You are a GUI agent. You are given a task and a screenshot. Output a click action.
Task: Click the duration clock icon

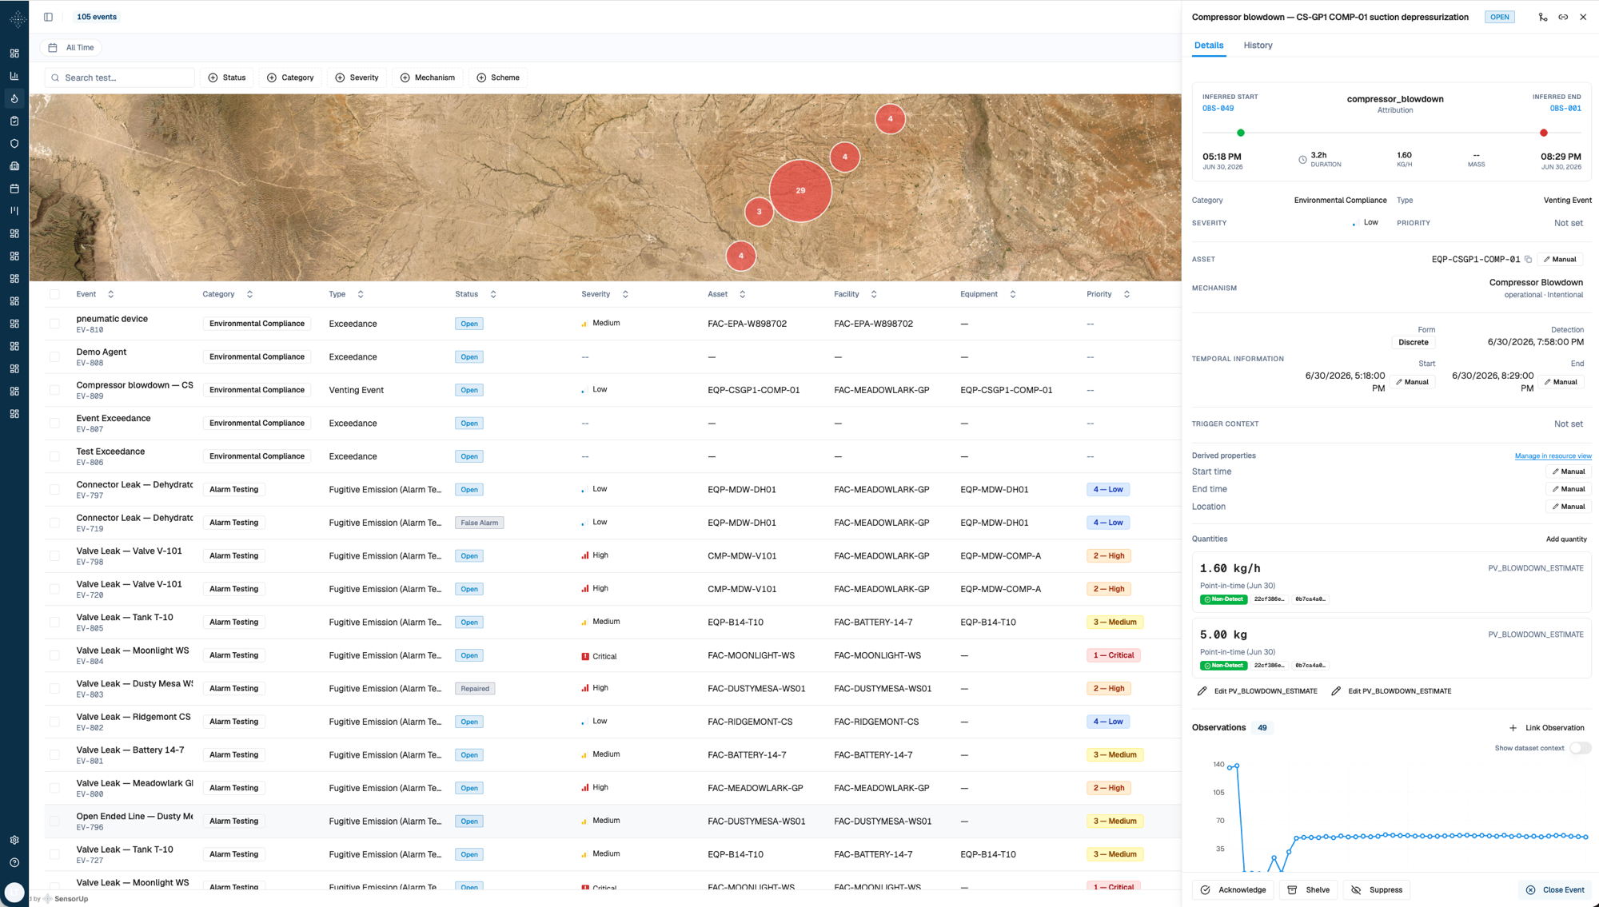coord(1302,160)
